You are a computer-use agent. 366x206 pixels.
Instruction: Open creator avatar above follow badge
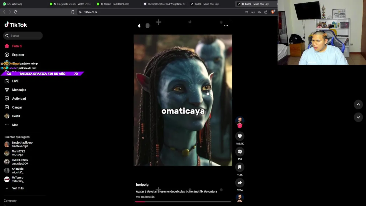pos(240,120)
